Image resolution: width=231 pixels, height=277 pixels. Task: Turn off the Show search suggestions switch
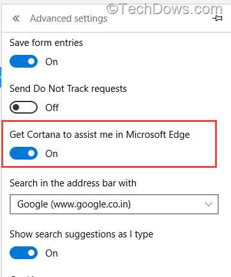coord(24,253)
